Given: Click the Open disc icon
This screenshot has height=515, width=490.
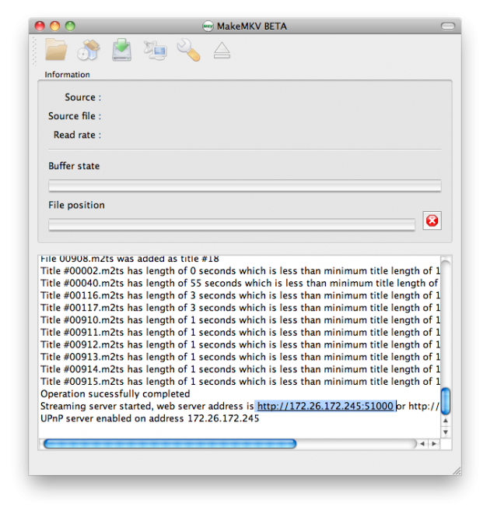Looking at the screenshot, I should 89,51.
